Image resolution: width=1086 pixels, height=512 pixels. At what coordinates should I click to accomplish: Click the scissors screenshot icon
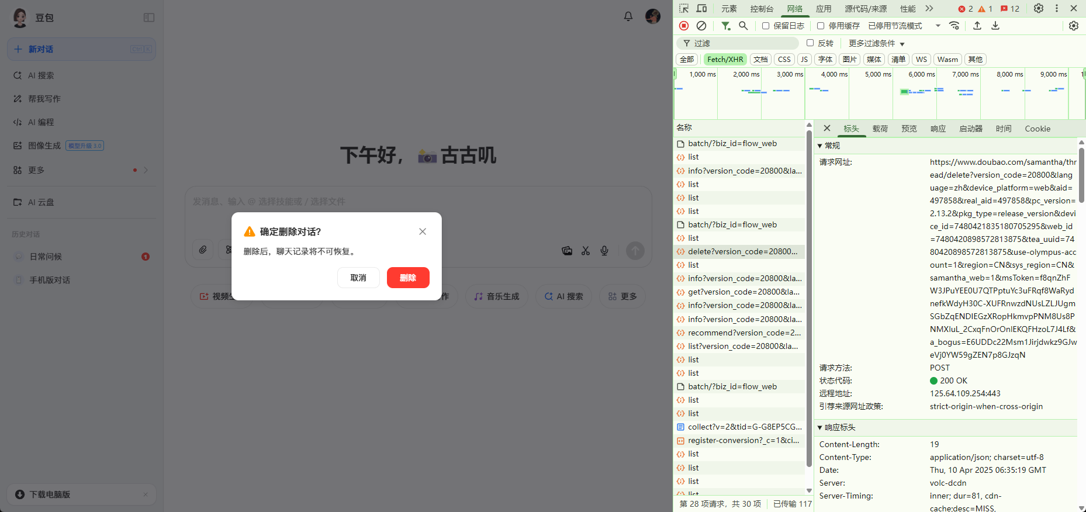pyautogui.click(x=586, y=251)
